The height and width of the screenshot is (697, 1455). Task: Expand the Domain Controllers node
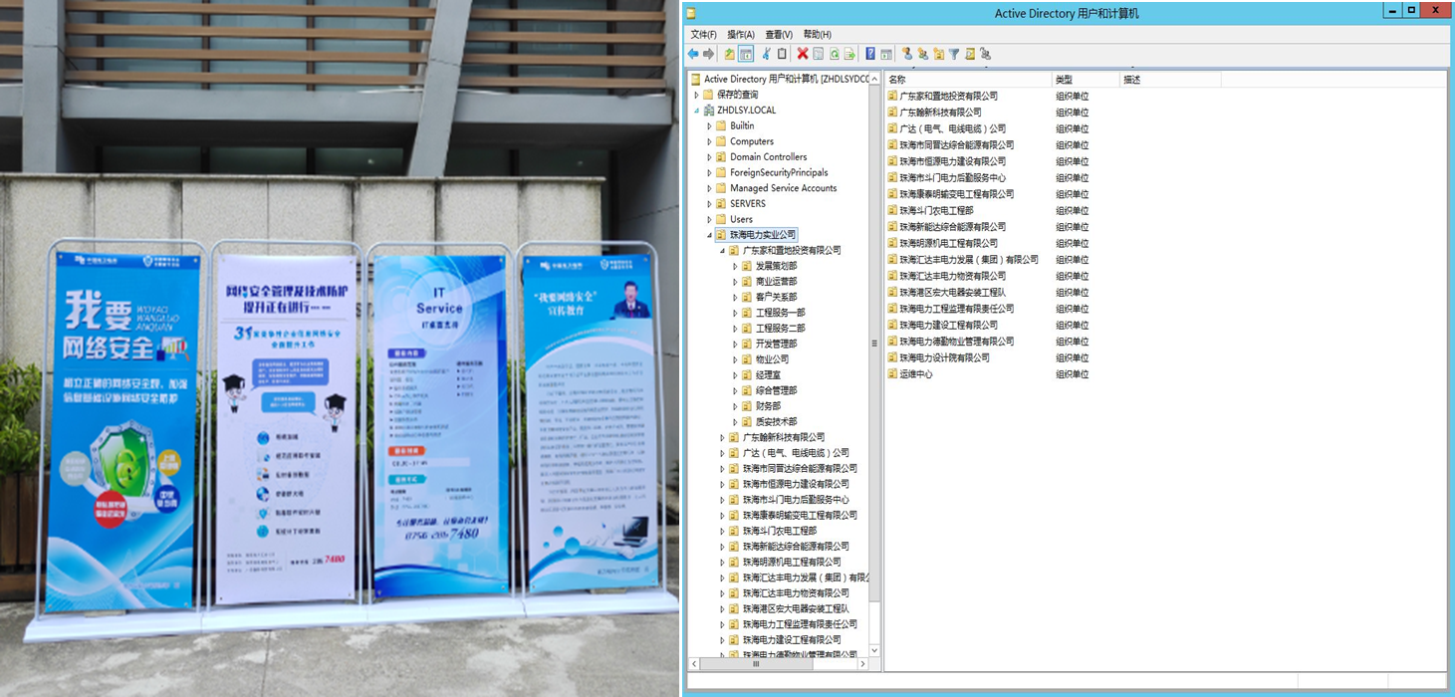(x=709, y=157)
